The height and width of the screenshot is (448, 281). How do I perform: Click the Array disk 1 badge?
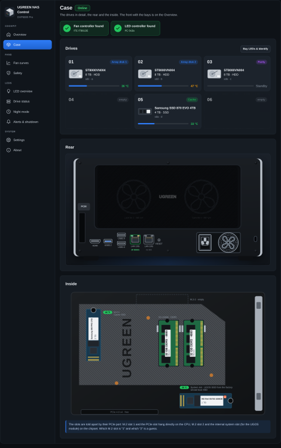pyautogui.click(x=119, y=62)
